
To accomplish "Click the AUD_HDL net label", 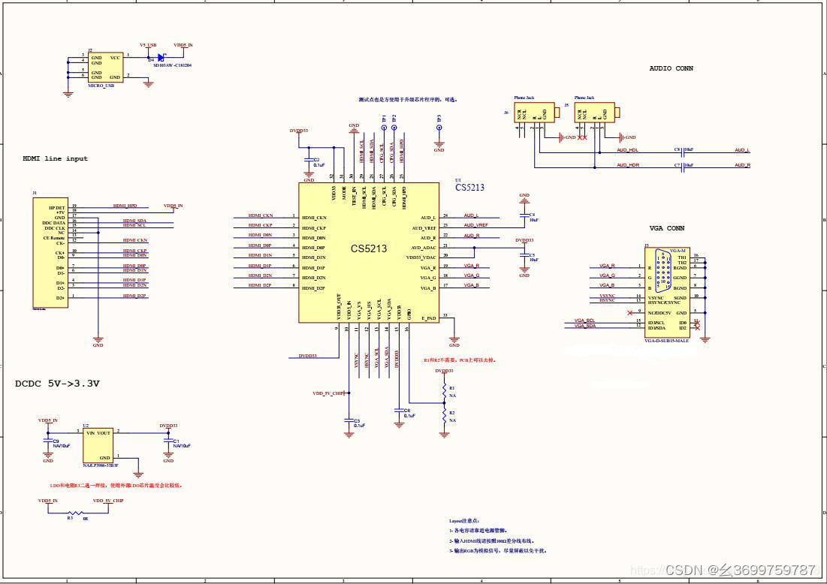I will [628, 150].
